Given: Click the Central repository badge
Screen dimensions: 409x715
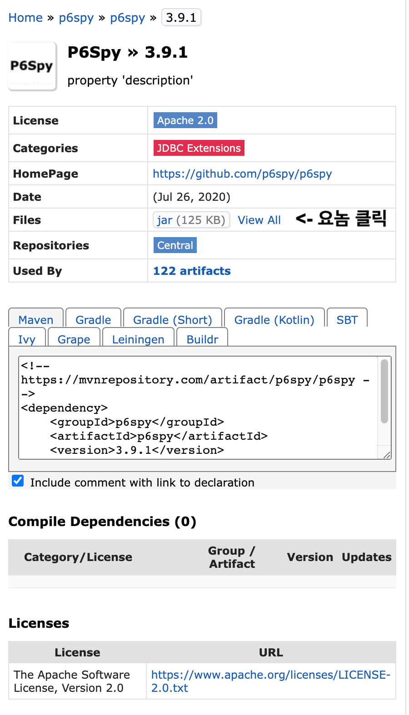Looking at the screenshot, I should pyautogui.click(x=175, y=245).
